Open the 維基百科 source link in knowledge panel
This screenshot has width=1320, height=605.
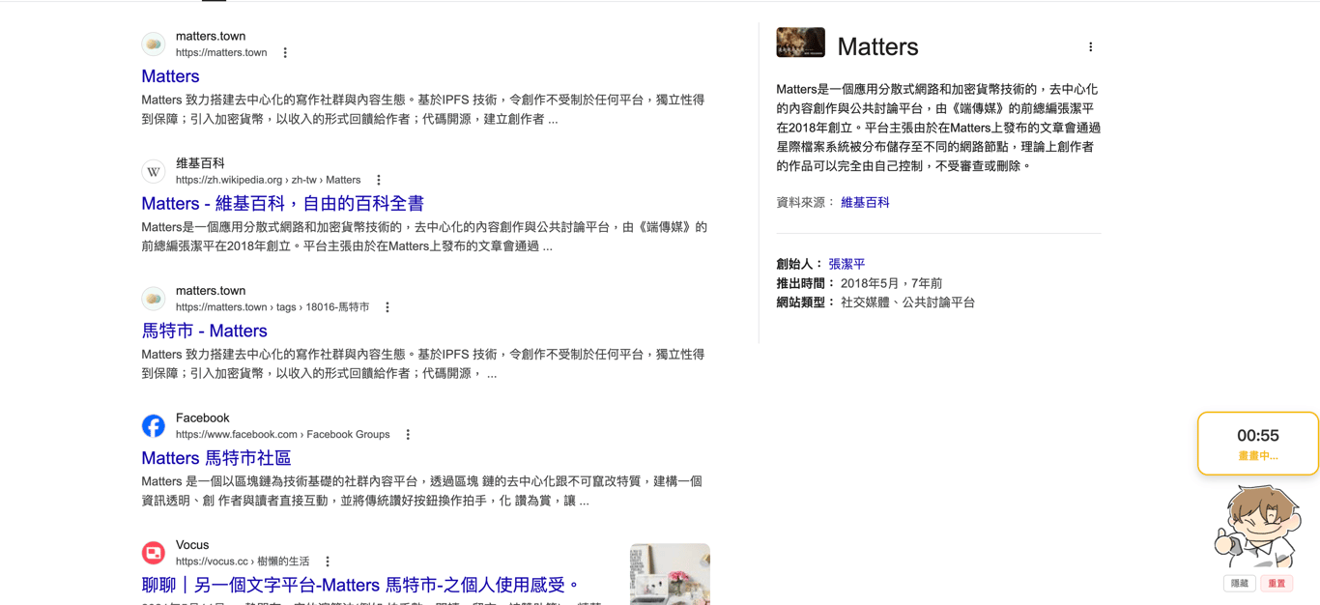point(865,203)
